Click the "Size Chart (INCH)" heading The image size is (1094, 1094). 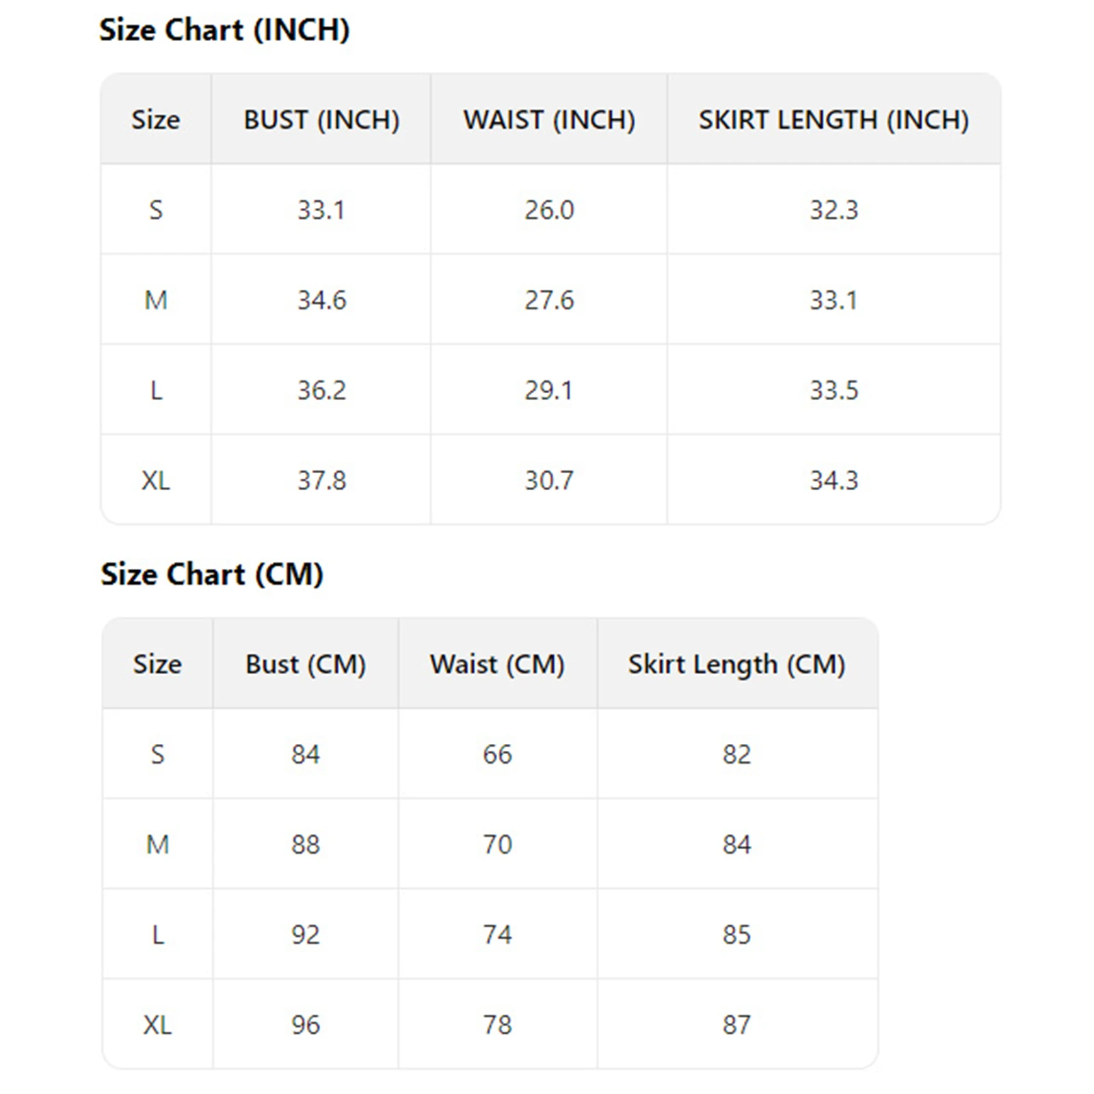tap(224, 30)
